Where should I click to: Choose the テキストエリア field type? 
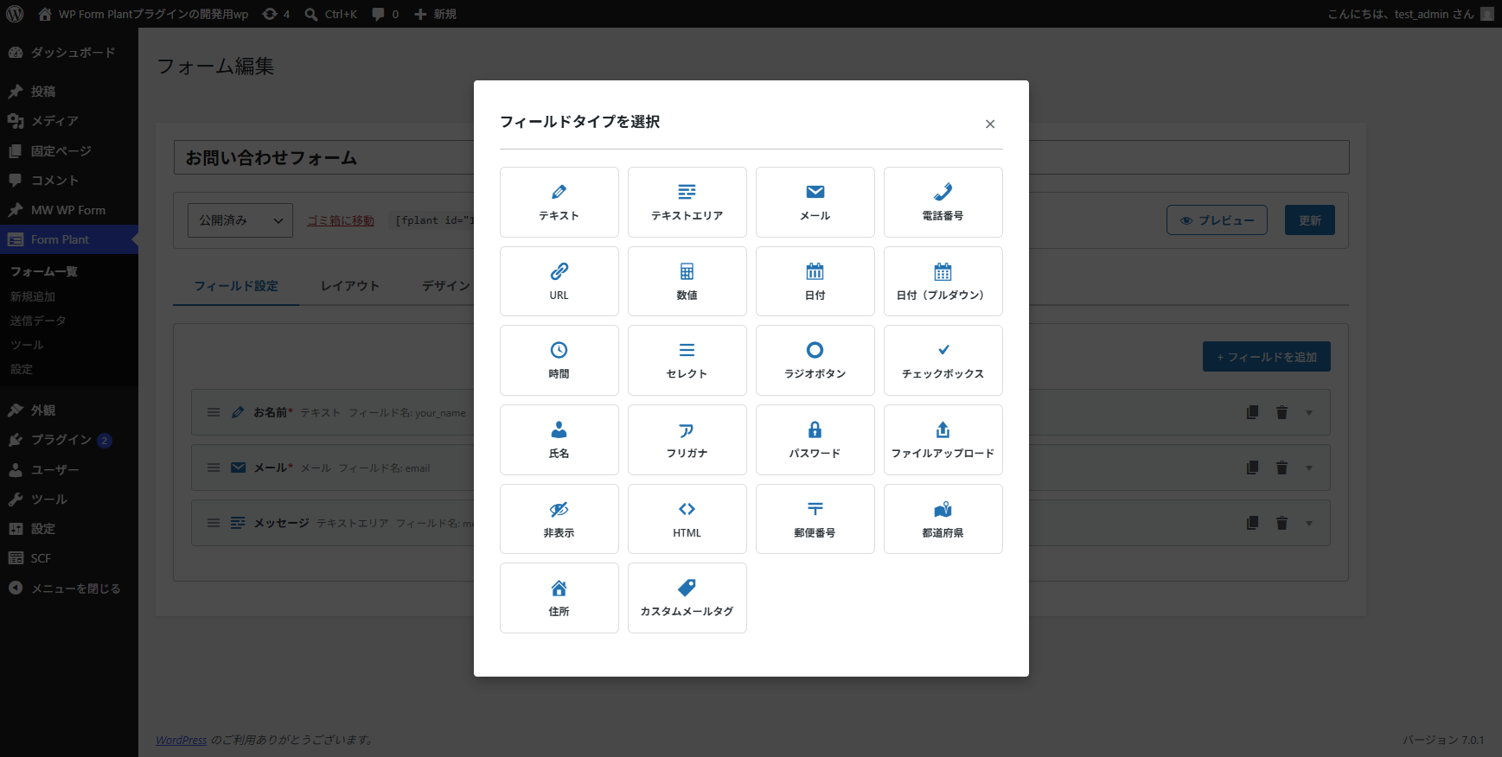click(687, 202)
